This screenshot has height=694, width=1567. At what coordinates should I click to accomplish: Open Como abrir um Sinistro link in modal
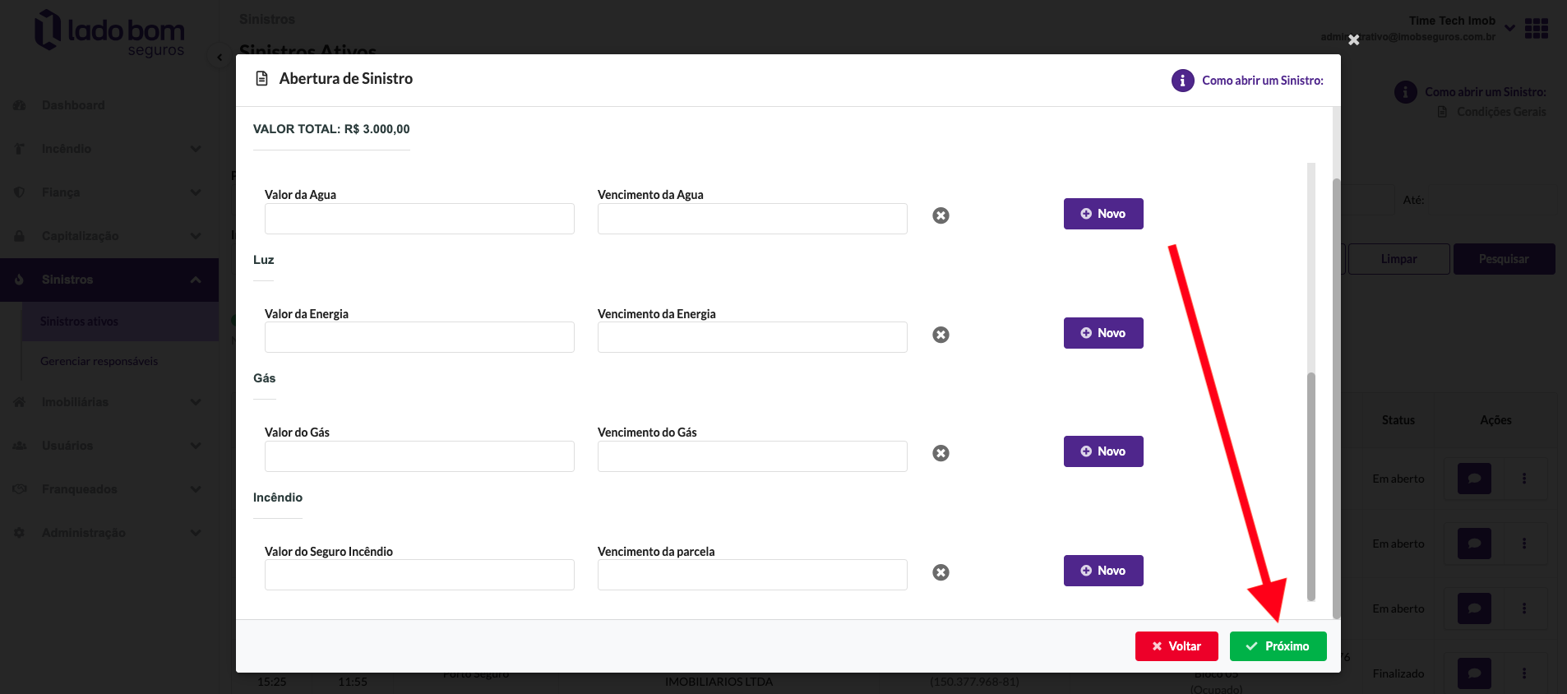coord(1263,81)
